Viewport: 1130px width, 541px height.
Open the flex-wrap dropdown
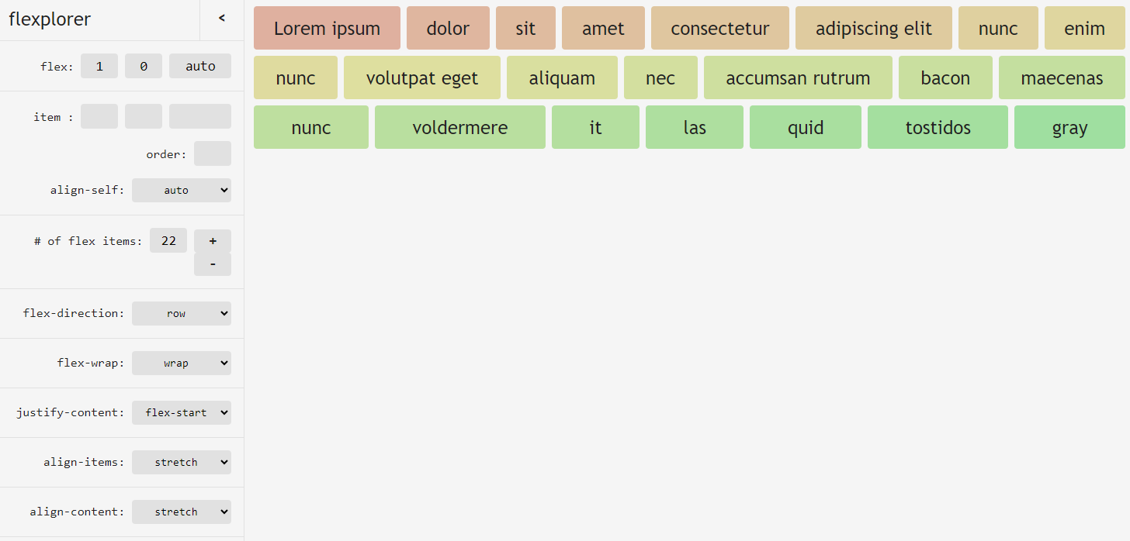(x=182, y=364)
